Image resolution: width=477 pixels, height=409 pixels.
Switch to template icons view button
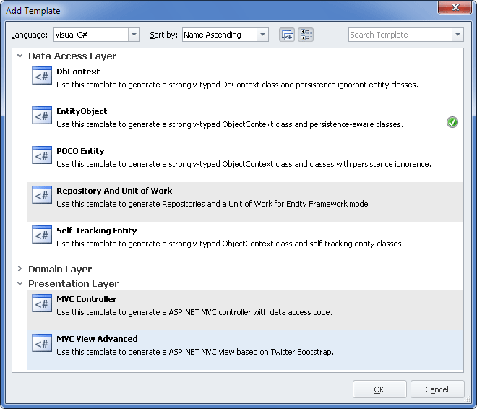[x=287, y=35]
